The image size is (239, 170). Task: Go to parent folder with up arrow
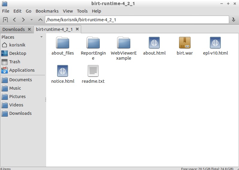click(40, 20)
